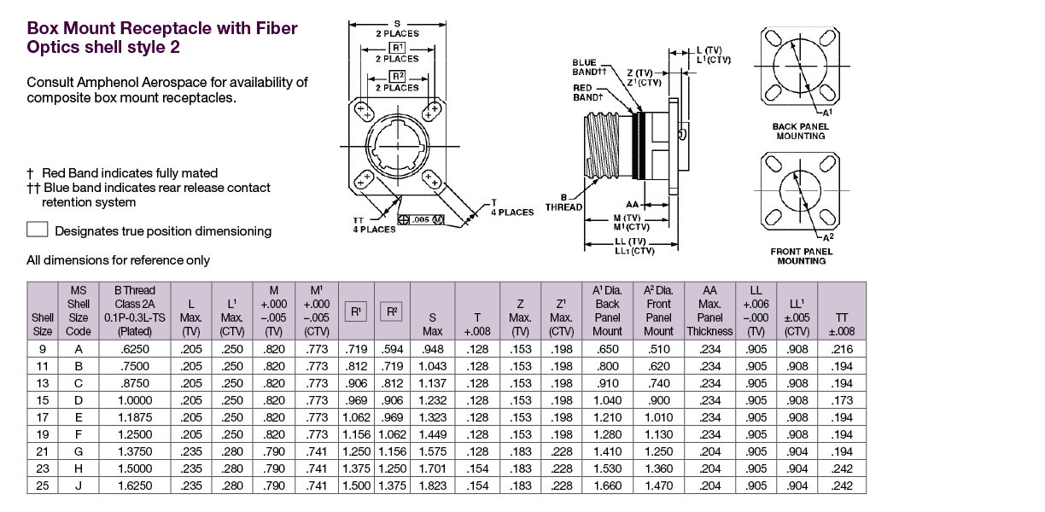Click A1 Dia. value 1.660
The height and width of the screenshot is (512, 1045).
click(x=607, y=486)
